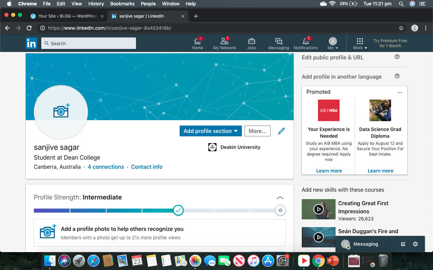
Task: Open the Me account dropdown
Action: click(x=333, y=44)
